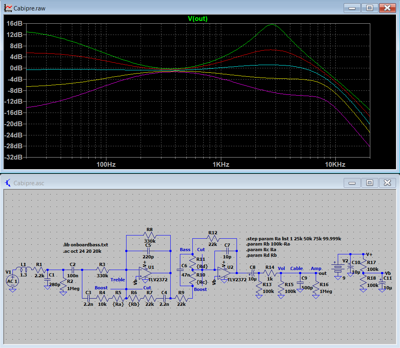Minimize the Cabipre.asc schematic window
The height and width of the screenshot is (348, 400).
(x=352, y=183)
